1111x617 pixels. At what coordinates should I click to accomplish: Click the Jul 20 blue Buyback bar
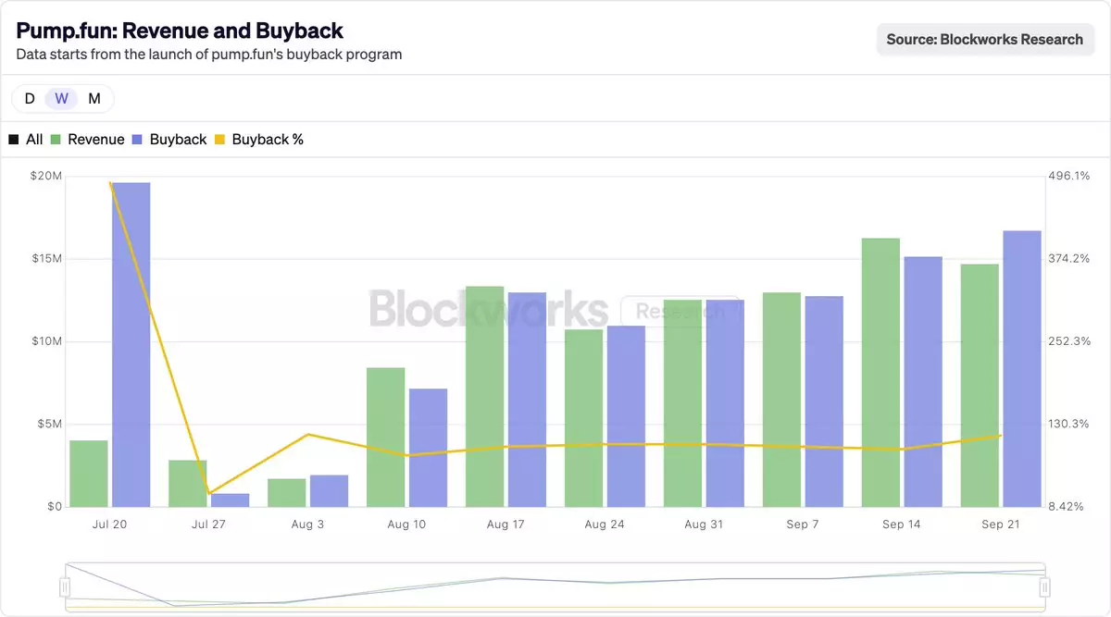click(x=131, y=344)
